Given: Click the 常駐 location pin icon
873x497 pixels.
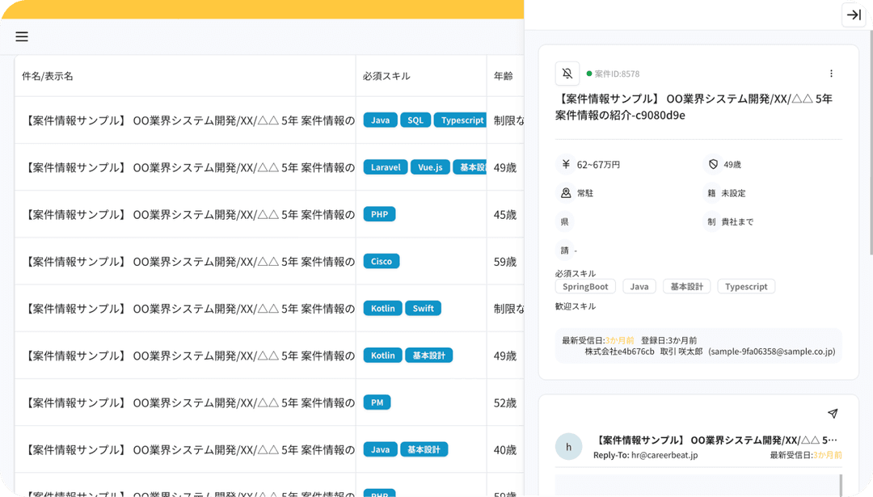Looking at the screenshot, I should point(566,192).
